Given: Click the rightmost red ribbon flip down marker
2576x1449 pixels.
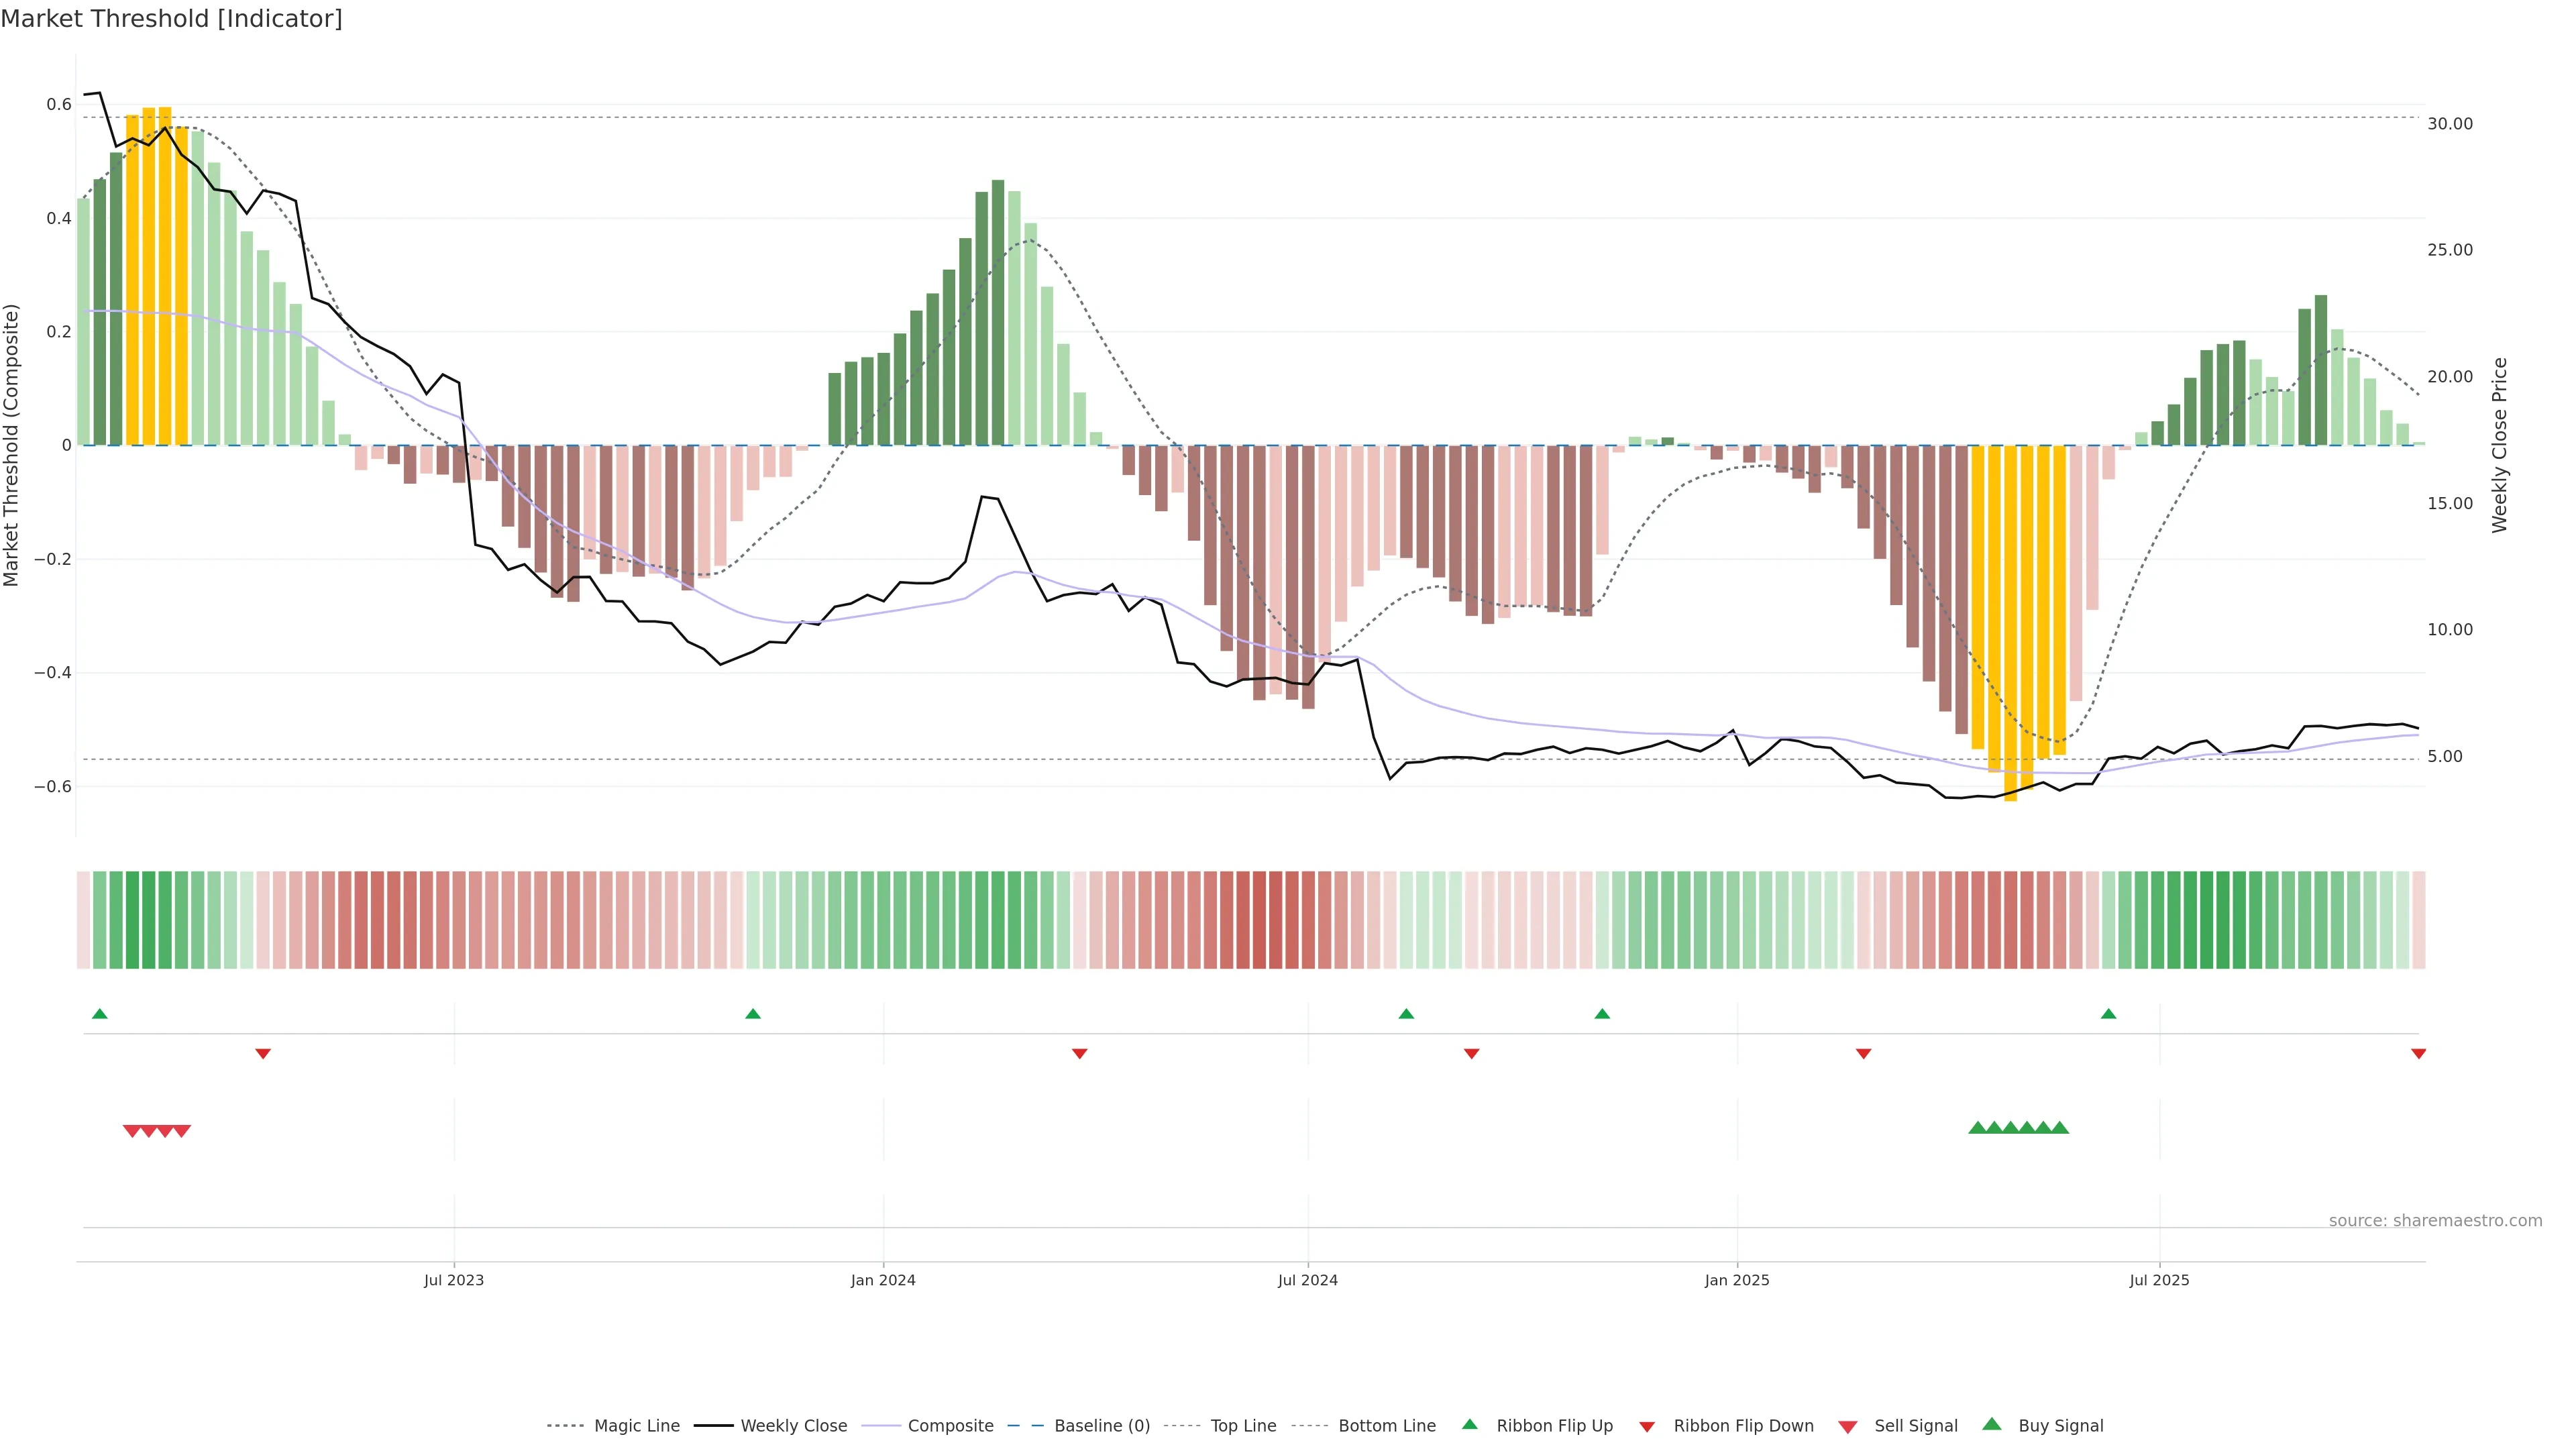Looking at the screenshot, I should pos(2418,1054).
